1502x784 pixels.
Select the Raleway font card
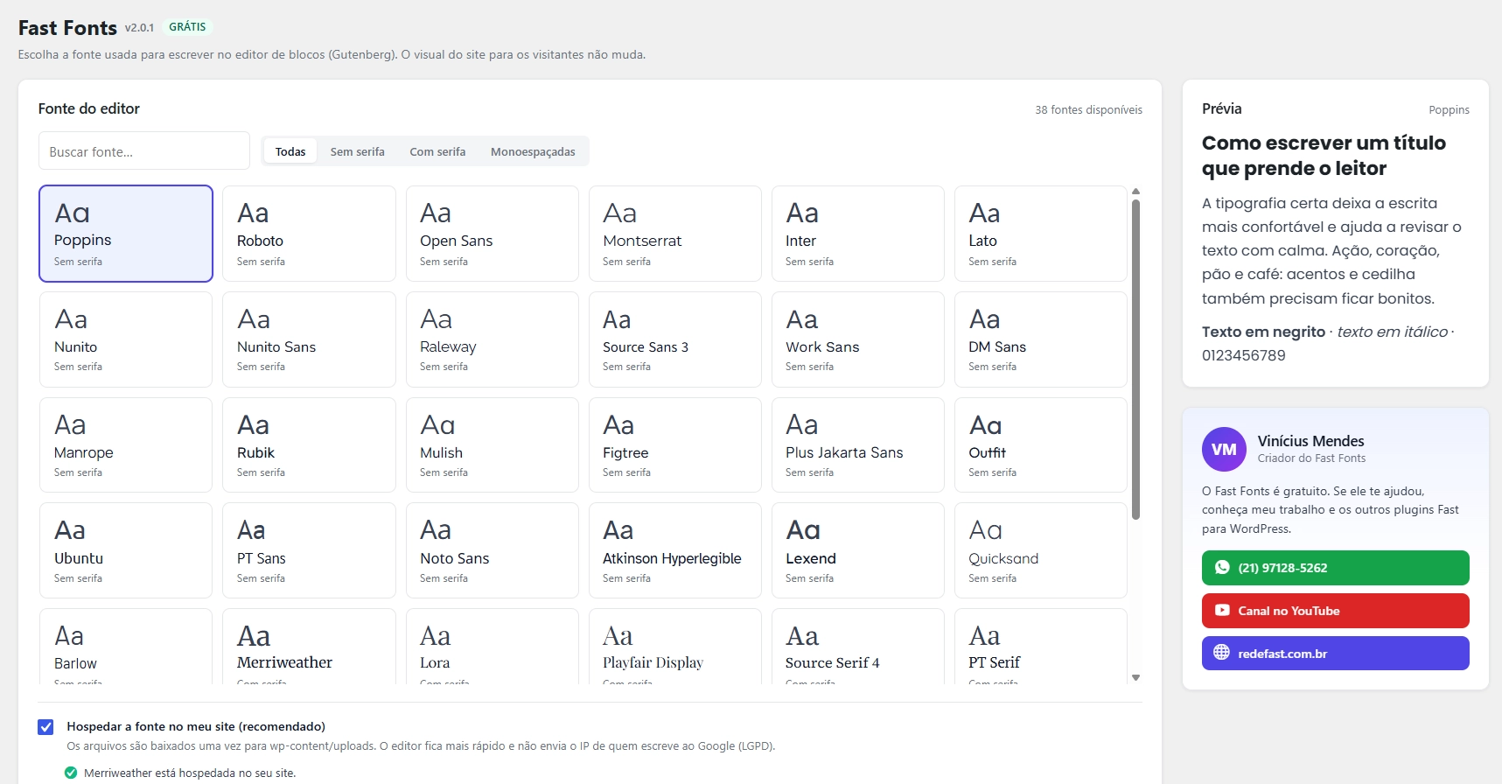pyautogui.click(x=492, y=339)
